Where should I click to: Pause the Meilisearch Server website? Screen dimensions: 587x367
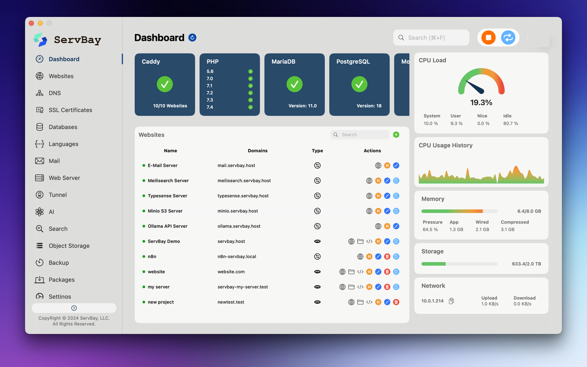point(378,181)
